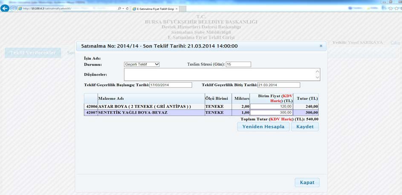Screen dimensions: 402x195
Task: Click the search magnifier in address bar
Action: pyautogui.click(x=118, y=8)
